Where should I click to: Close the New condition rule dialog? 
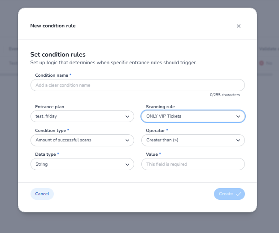[239, 26]
